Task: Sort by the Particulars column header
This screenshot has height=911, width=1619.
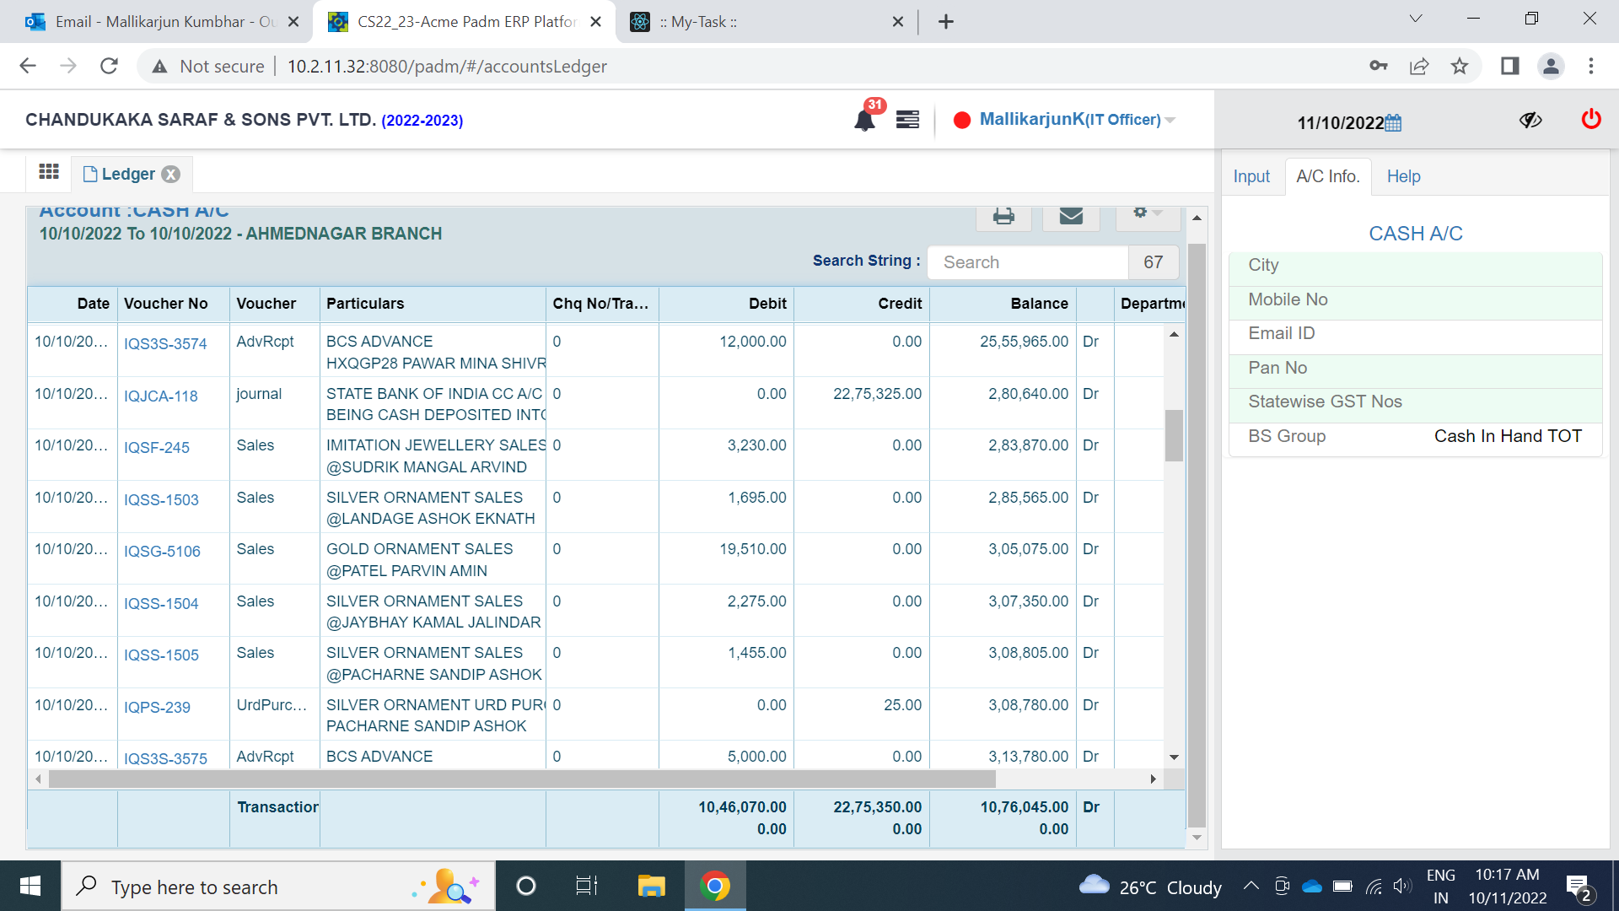Action: point(433,304)
